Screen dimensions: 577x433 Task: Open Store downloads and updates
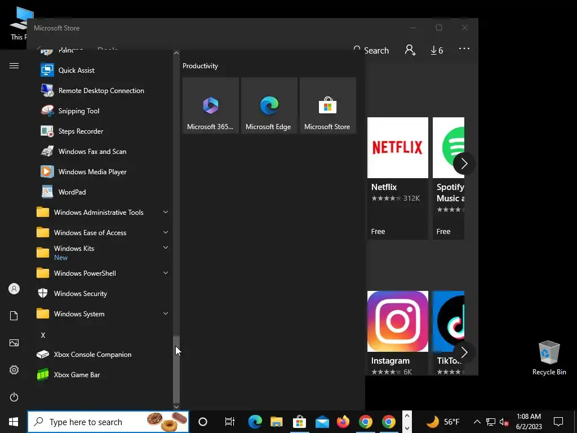(x=437, y=50)
